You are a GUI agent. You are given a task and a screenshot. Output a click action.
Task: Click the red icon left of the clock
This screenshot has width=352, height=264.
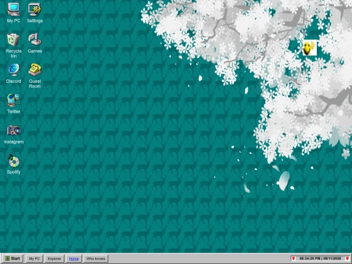tap(293, 259)
